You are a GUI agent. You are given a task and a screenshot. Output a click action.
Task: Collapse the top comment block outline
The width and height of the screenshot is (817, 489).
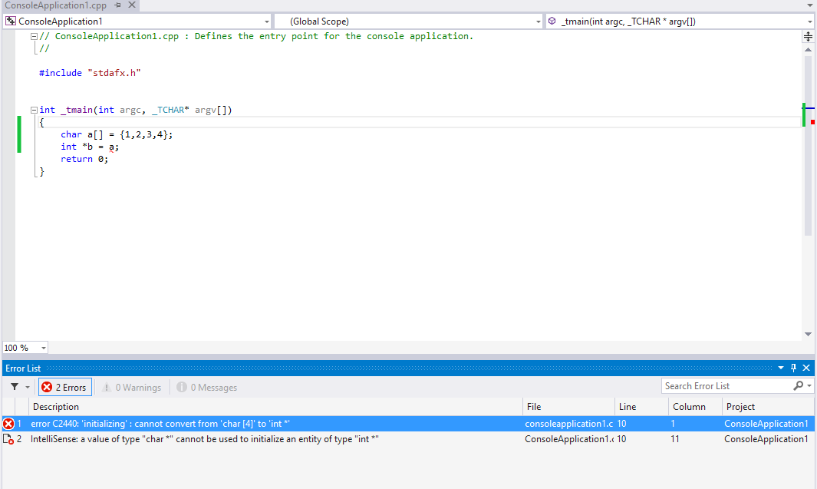[x=34, y=37]
